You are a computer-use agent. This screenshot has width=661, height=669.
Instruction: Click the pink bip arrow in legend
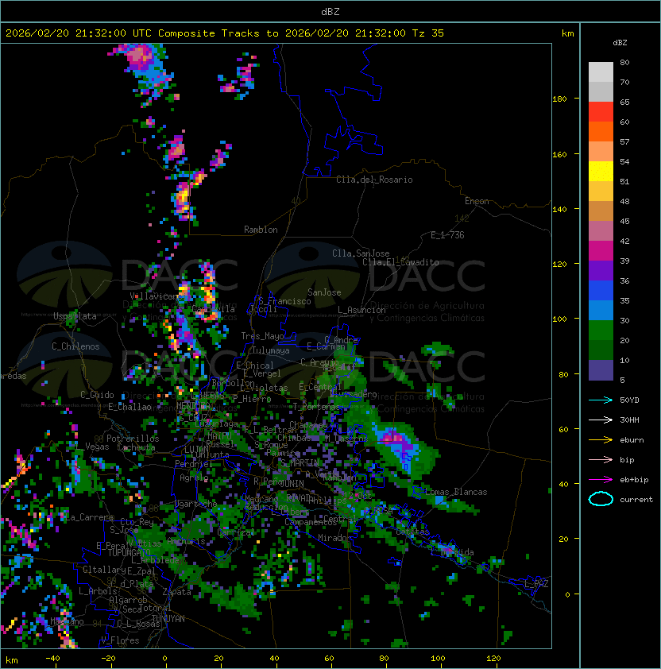coord(601,460)
